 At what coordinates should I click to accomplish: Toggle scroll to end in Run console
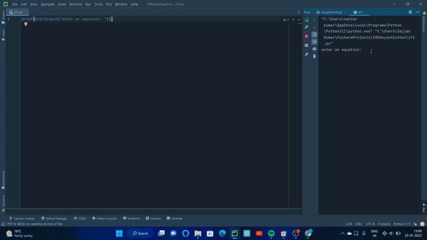[314, 41]
